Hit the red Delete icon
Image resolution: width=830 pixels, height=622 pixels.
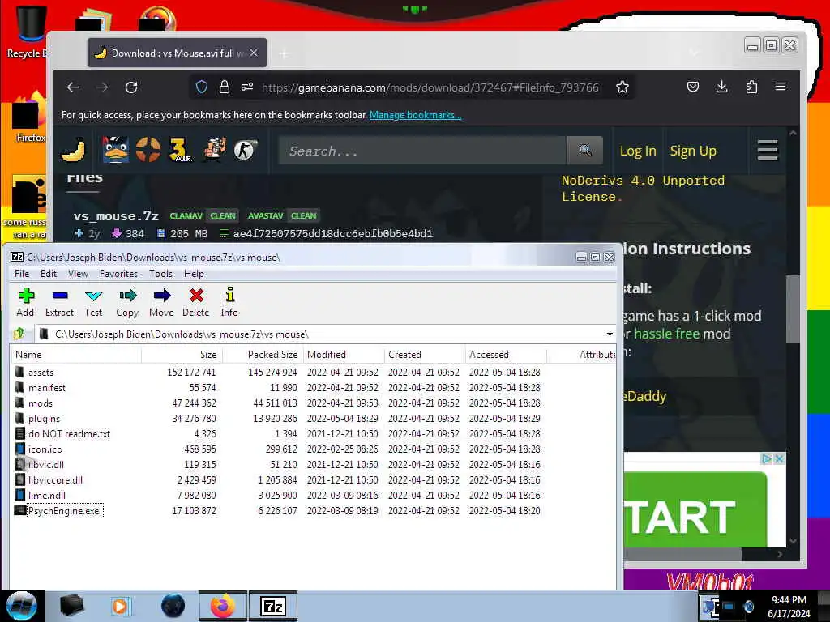pyautogui.click(x=196, y=302)
